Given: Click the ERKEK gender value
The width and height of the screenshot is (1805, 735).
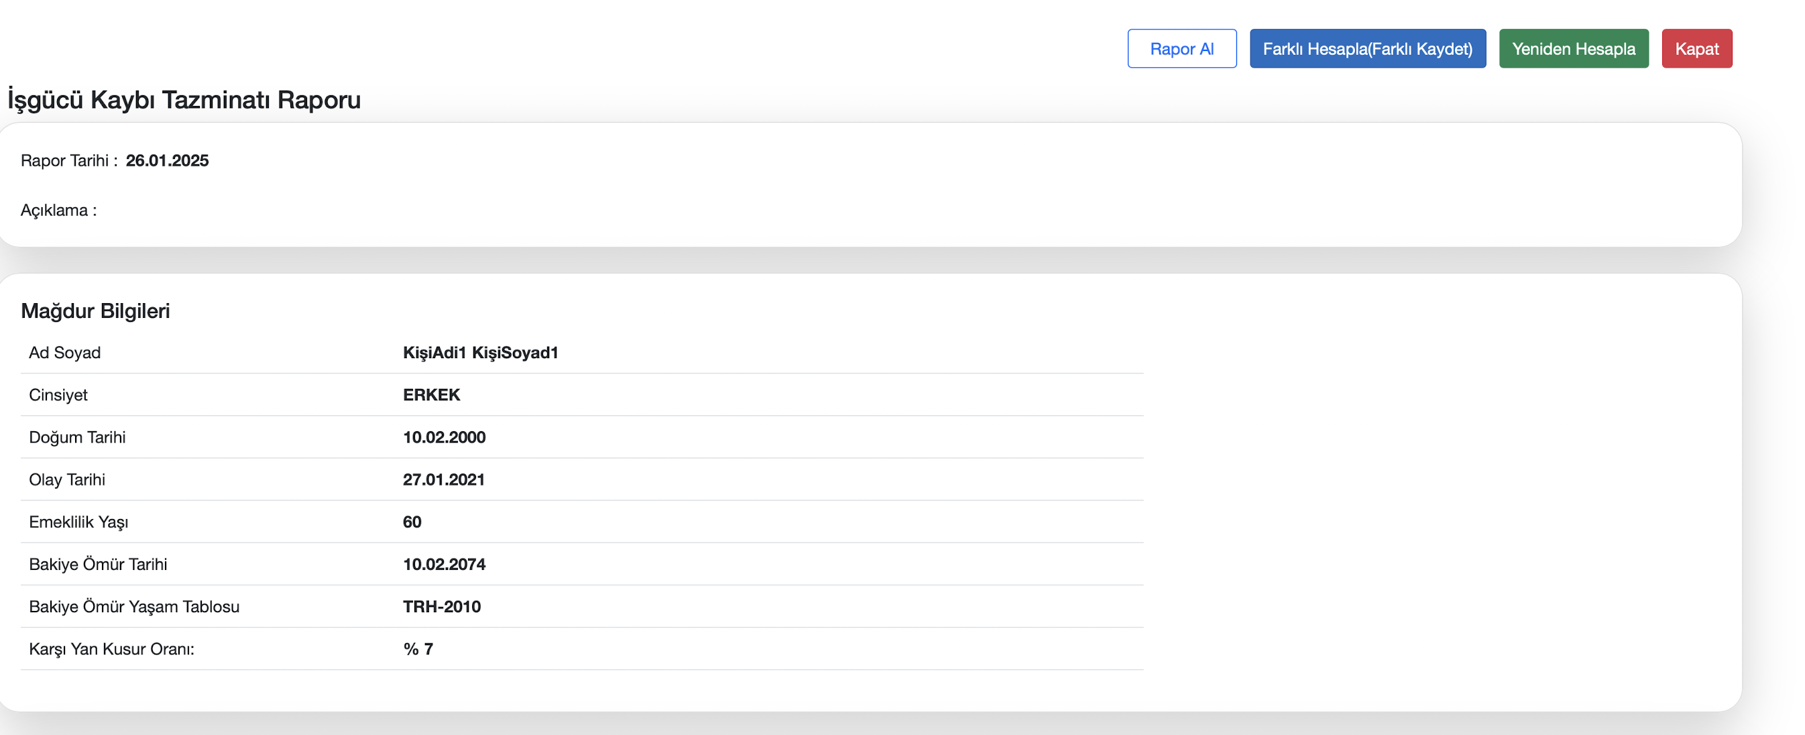Looking at the screenshot, I should pos(431,394).
